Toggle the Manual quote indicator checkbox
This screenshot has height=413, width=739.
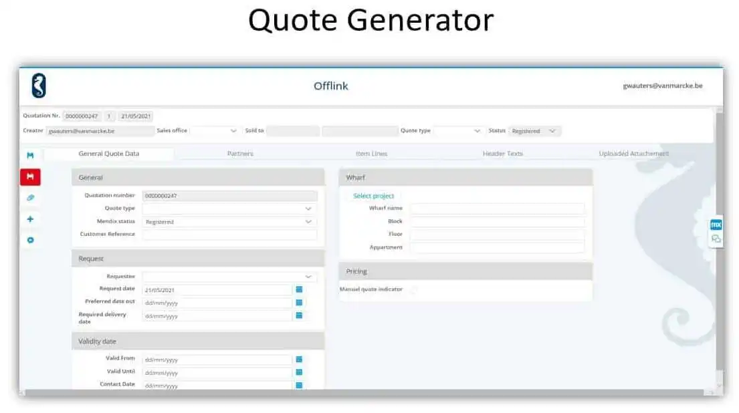tap(413, 289)
